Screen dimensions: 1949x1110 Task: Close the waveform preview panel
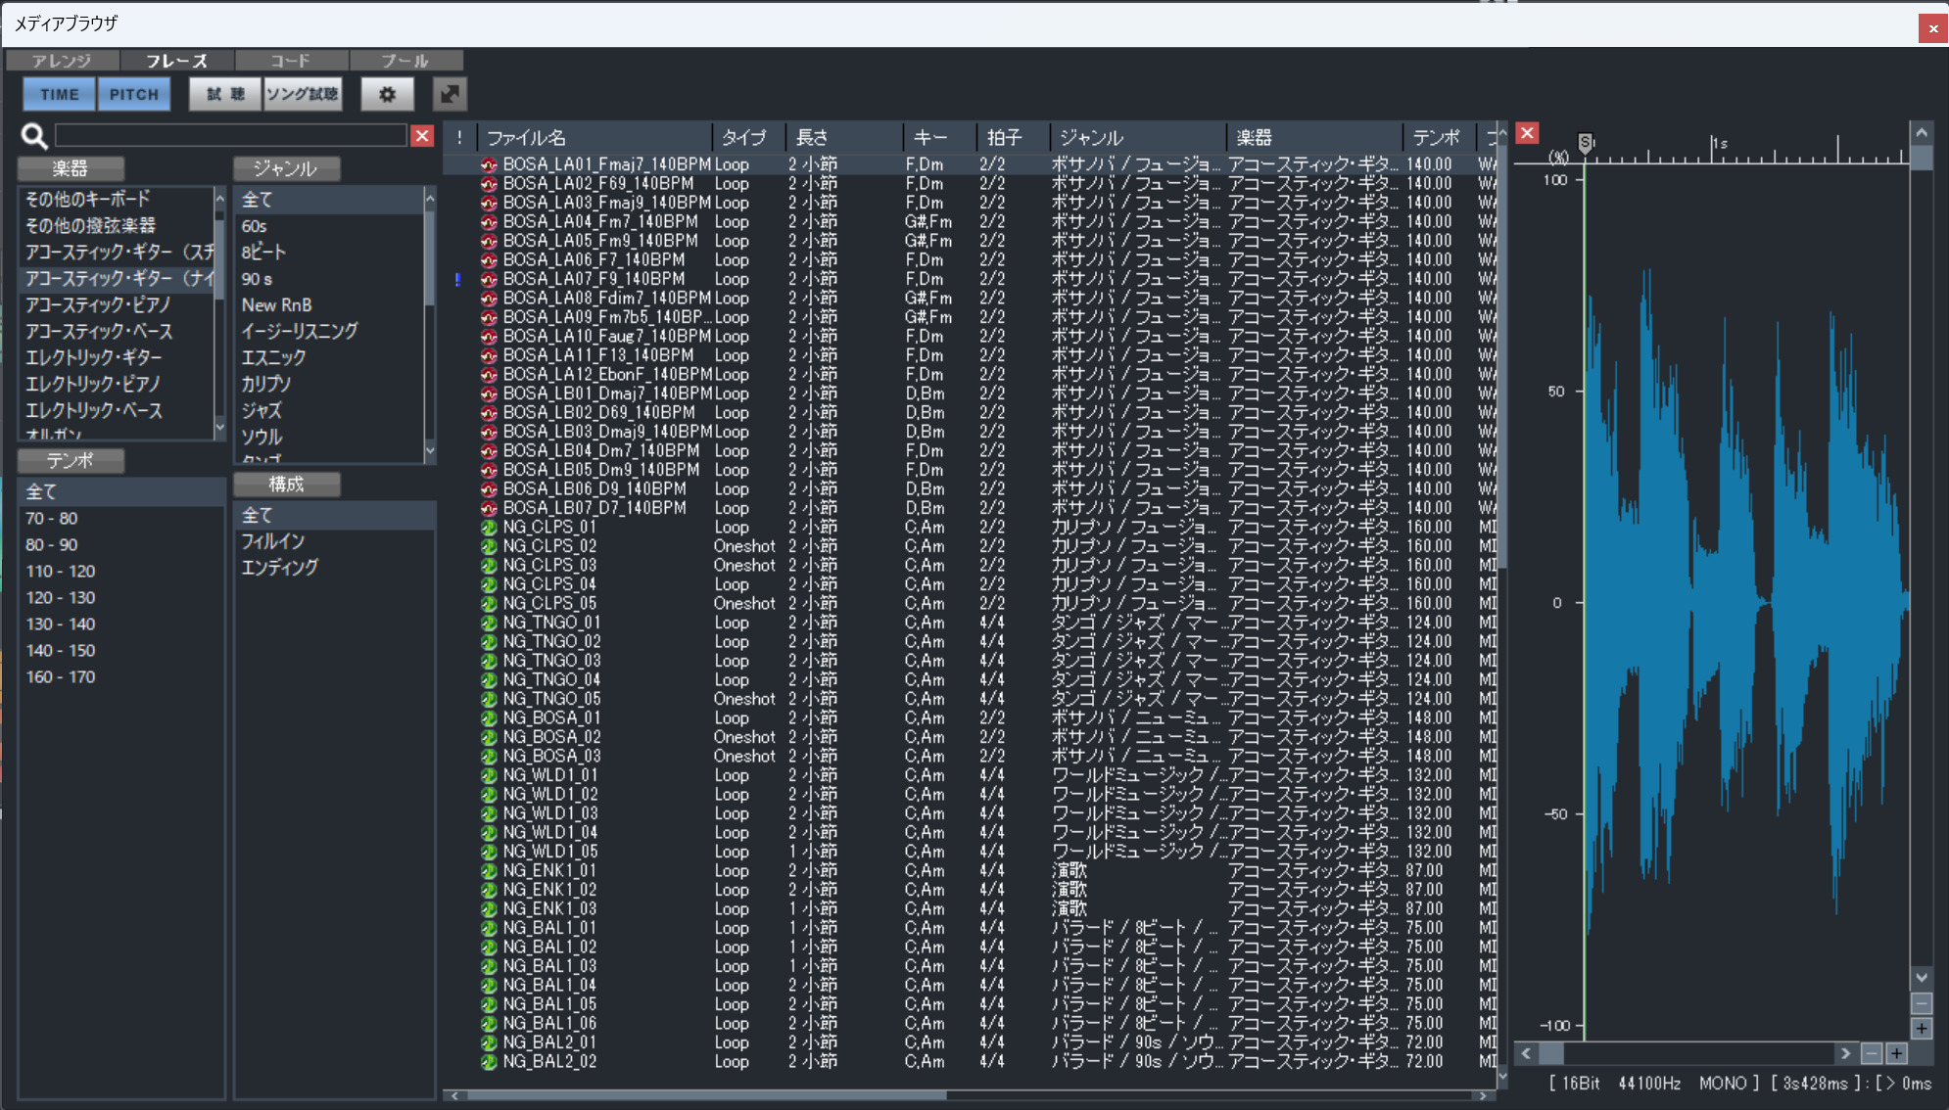point(1527,133)
